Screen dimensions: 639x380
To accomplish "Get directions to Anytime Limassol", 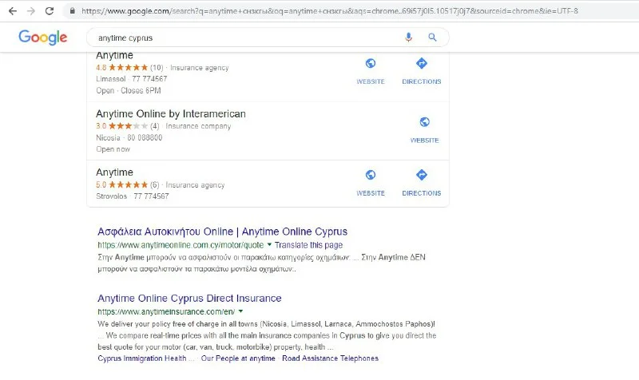I will click(x=421, y=70).
